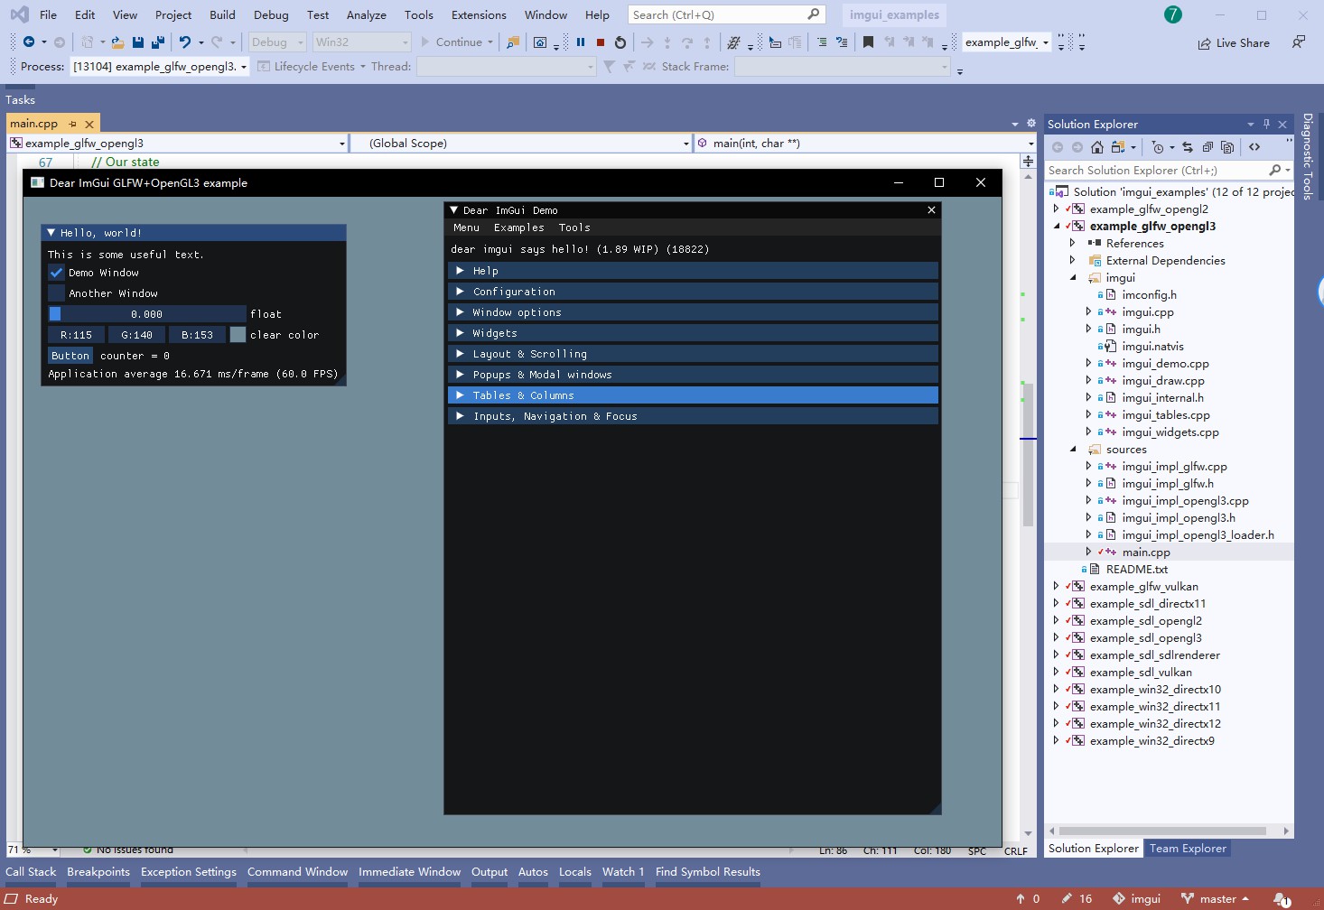This screenshot has height=910, width=1324.
Task: Click the Undo arrow icon
Action: 185,42
